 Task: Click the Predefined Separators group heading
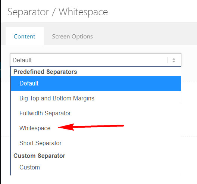click(45, 72)
